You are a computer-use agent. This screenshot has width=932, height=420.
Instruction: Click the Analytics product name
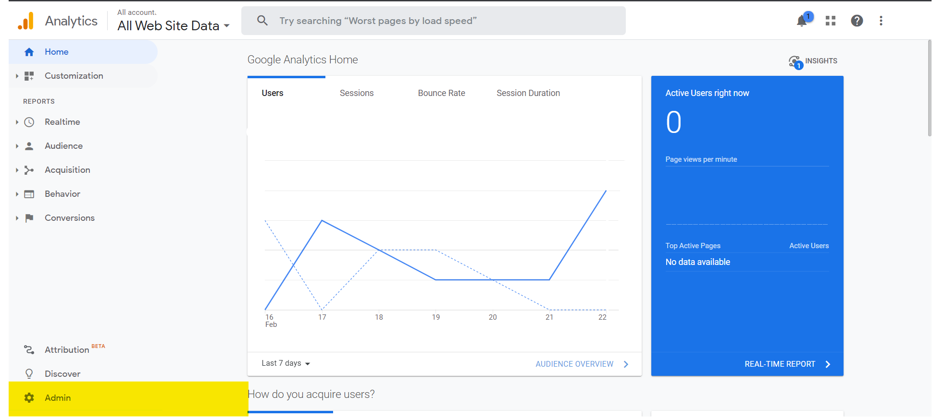point(71,21)
